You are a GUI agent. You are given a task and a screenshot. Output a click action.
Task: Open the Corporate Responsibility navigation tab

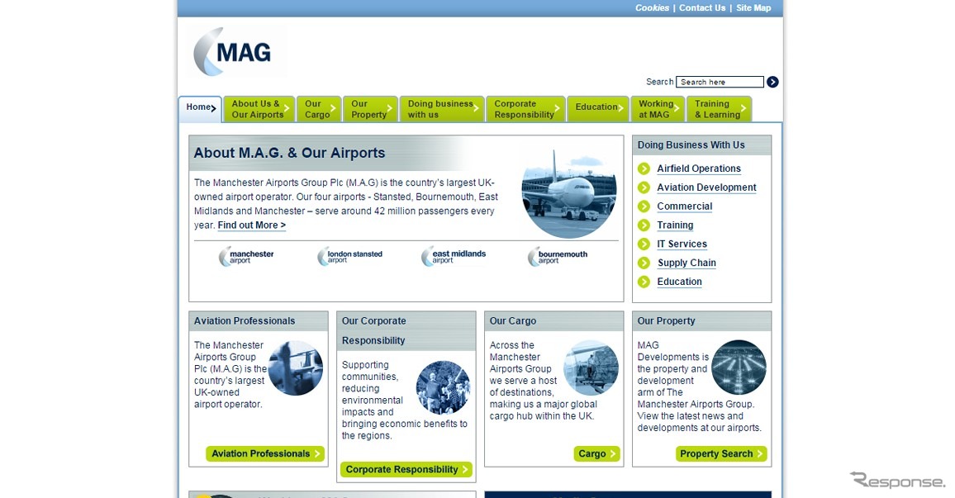click(526, 109)
